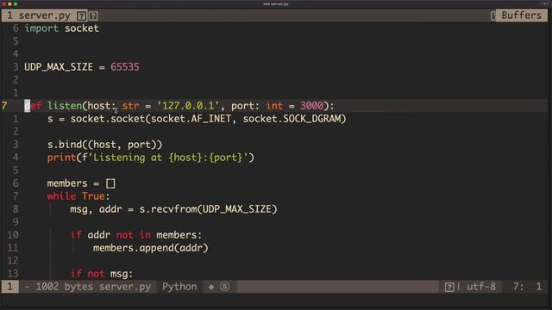The width and height of the screenshot is (552, 310).
Task: Click the server.py filename in status line
Action: tap(125, 287)
